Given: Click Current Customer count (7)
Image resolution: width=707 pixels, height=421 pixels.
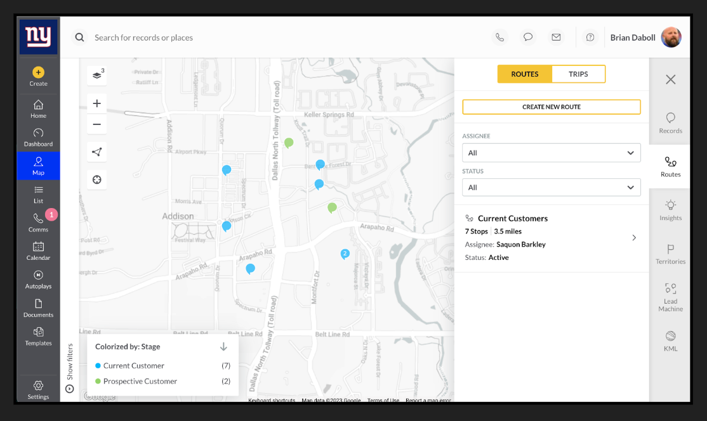Looking at the screenshot, I should coord(226,366).
